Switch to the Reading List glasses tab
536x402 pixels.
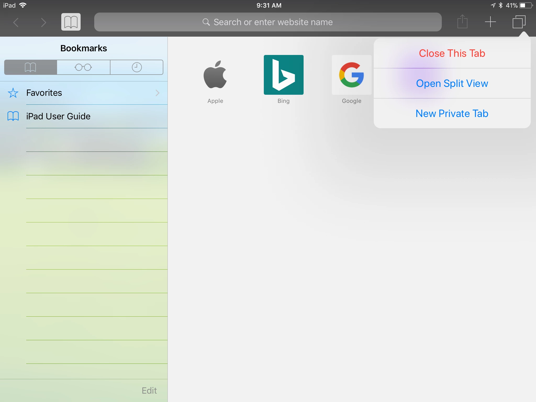pyautogui.click(x=83, y=67)
